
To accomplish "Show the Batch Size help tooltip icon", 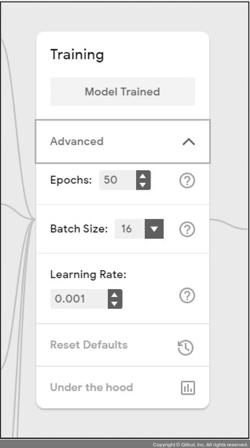I will (x=187, y=229).
